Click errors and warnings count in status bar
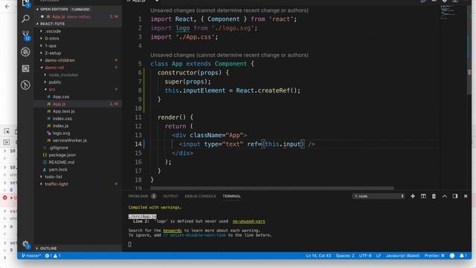476x268 pixels. coord(53,256)
